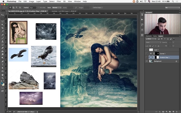Show Layer 1 visibility box
The image size is (181, 113).
pos(147,50)
